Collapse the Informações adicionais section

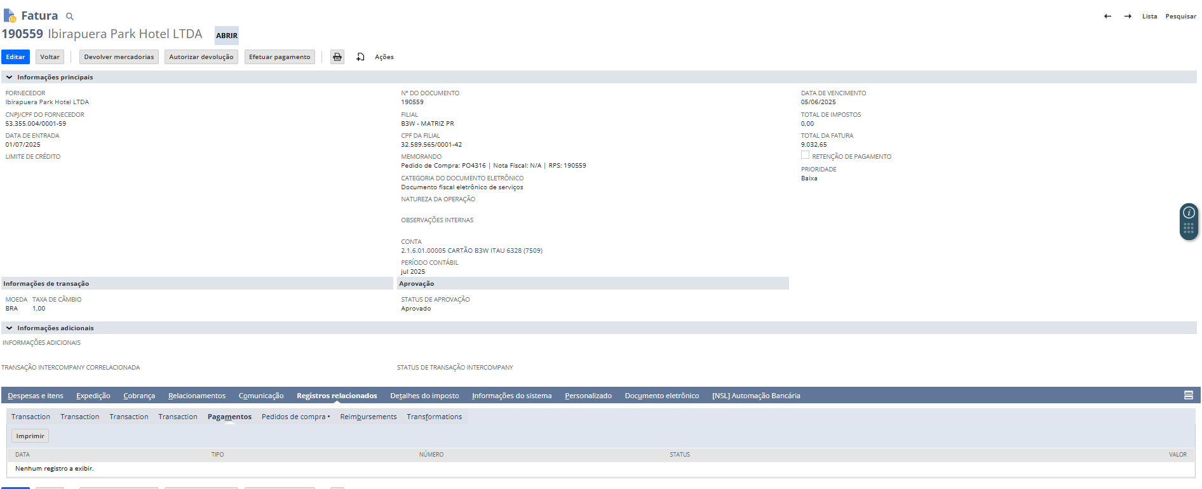pos(10,328)
